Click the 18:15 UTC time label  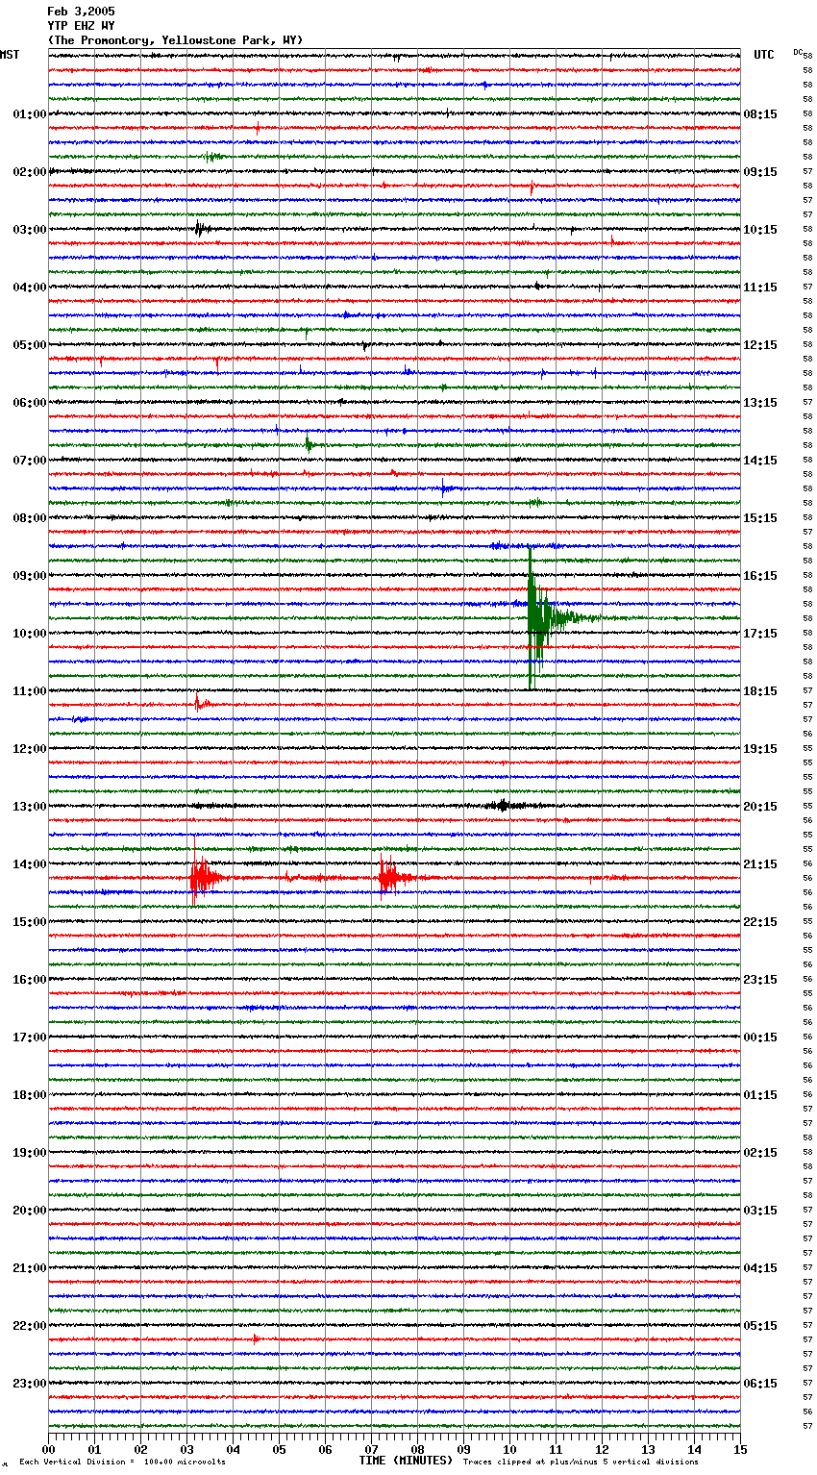760,691
